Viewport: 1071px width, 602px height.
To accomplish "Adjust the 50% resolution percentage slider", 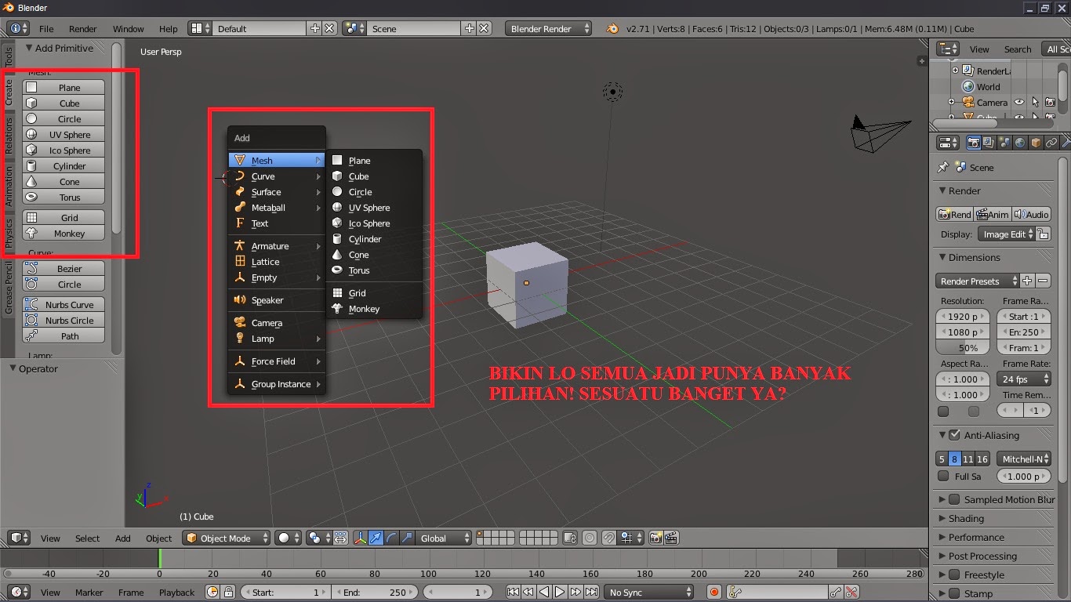I will (962, 347).
